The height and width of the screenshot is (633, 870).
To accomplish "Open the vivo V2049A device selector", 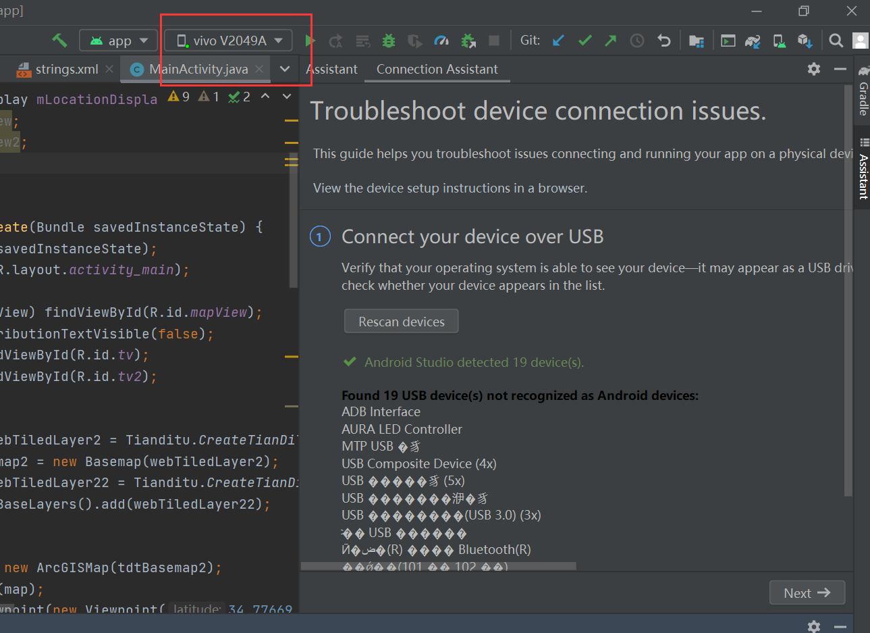I will click(229, 41).
